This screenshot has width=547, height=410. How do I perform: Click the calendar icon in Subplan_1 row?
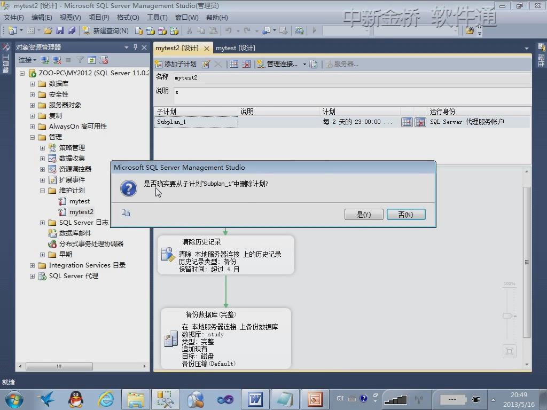[x=407, y=122]
